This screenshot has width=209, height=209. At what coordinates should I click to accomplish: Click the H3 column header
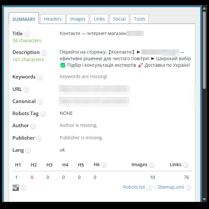tap(49, 165)
